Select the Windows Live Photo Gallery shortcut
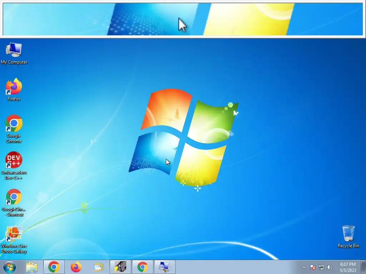 pos(14,239)
